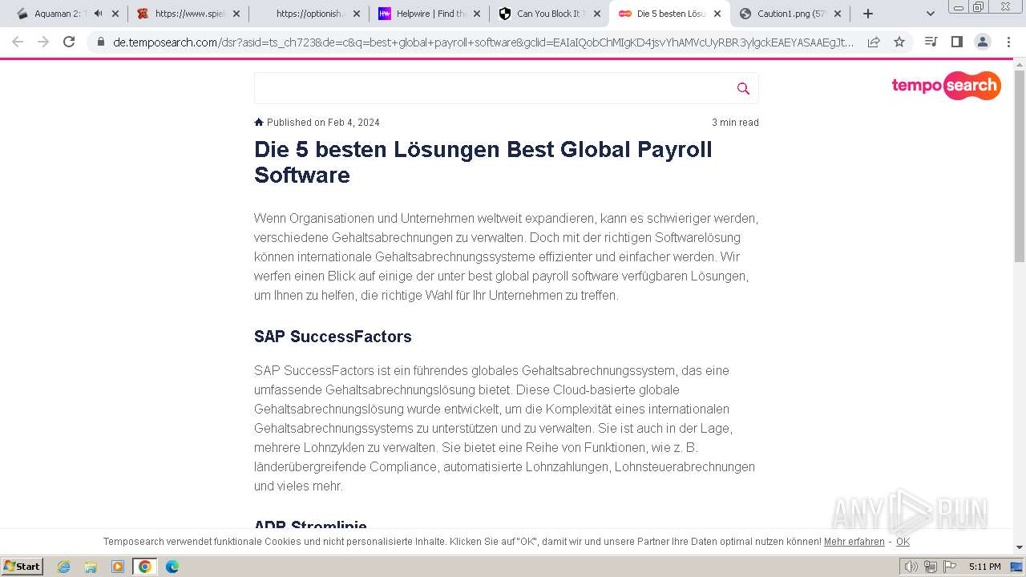The width and height of the screenshot is (1026, 577).
Task: Click the magnifier search icon in Temposearch box
Action: (x=743, y=89)
